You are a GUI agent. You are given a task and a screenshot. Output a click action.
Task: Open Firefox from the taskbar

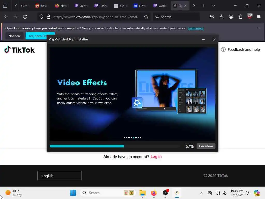point(154,193)
